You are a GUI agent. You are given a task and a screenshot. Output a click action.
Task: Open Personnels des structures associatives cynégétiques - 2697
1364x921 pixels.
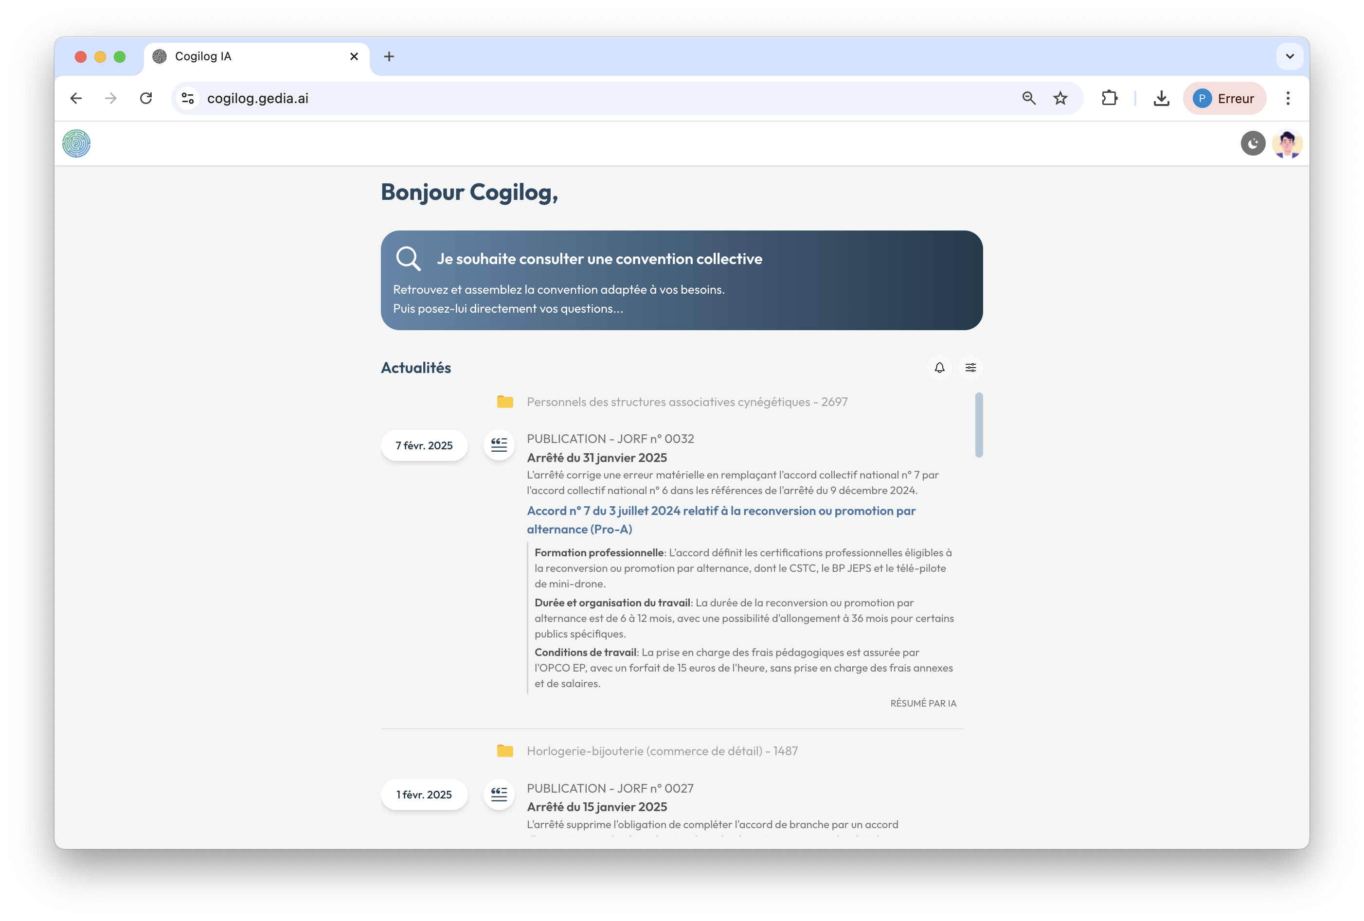click(x=687, y=402)
